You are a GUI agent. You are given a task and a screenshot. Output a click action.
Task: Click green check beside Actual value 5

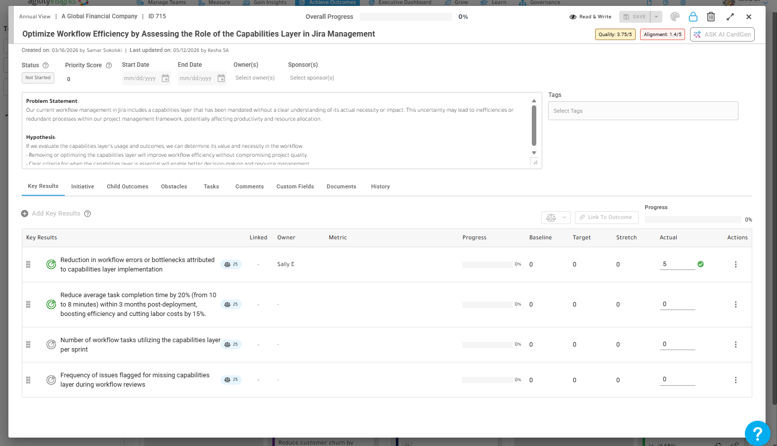pos(700,264)
